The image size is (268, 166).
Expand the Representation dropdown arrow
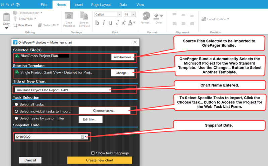point(41,13)
